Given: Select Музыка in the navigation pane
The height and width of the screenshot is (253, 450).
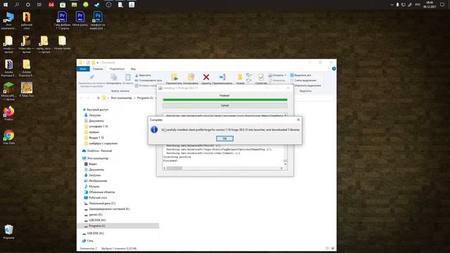Looking at the screenshot, I should (x=94, y=186).
